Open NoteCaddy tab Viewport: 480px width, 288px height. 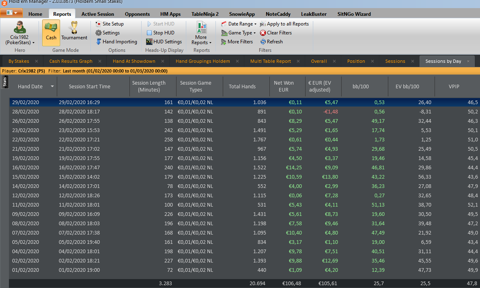coord(278,14)
